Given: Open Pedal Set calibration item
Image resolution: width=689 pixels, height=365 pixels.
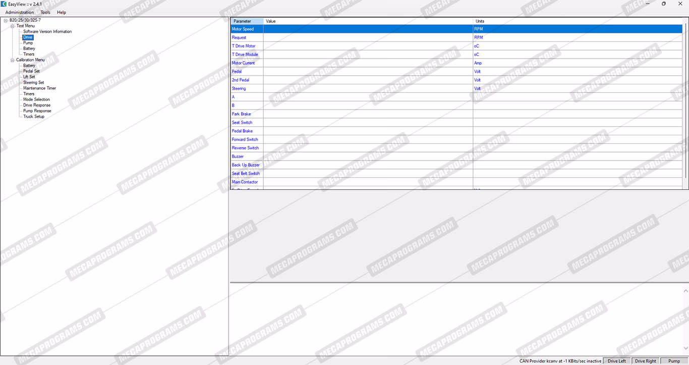Looking at the screenshot, I should [x=31, y=71].
